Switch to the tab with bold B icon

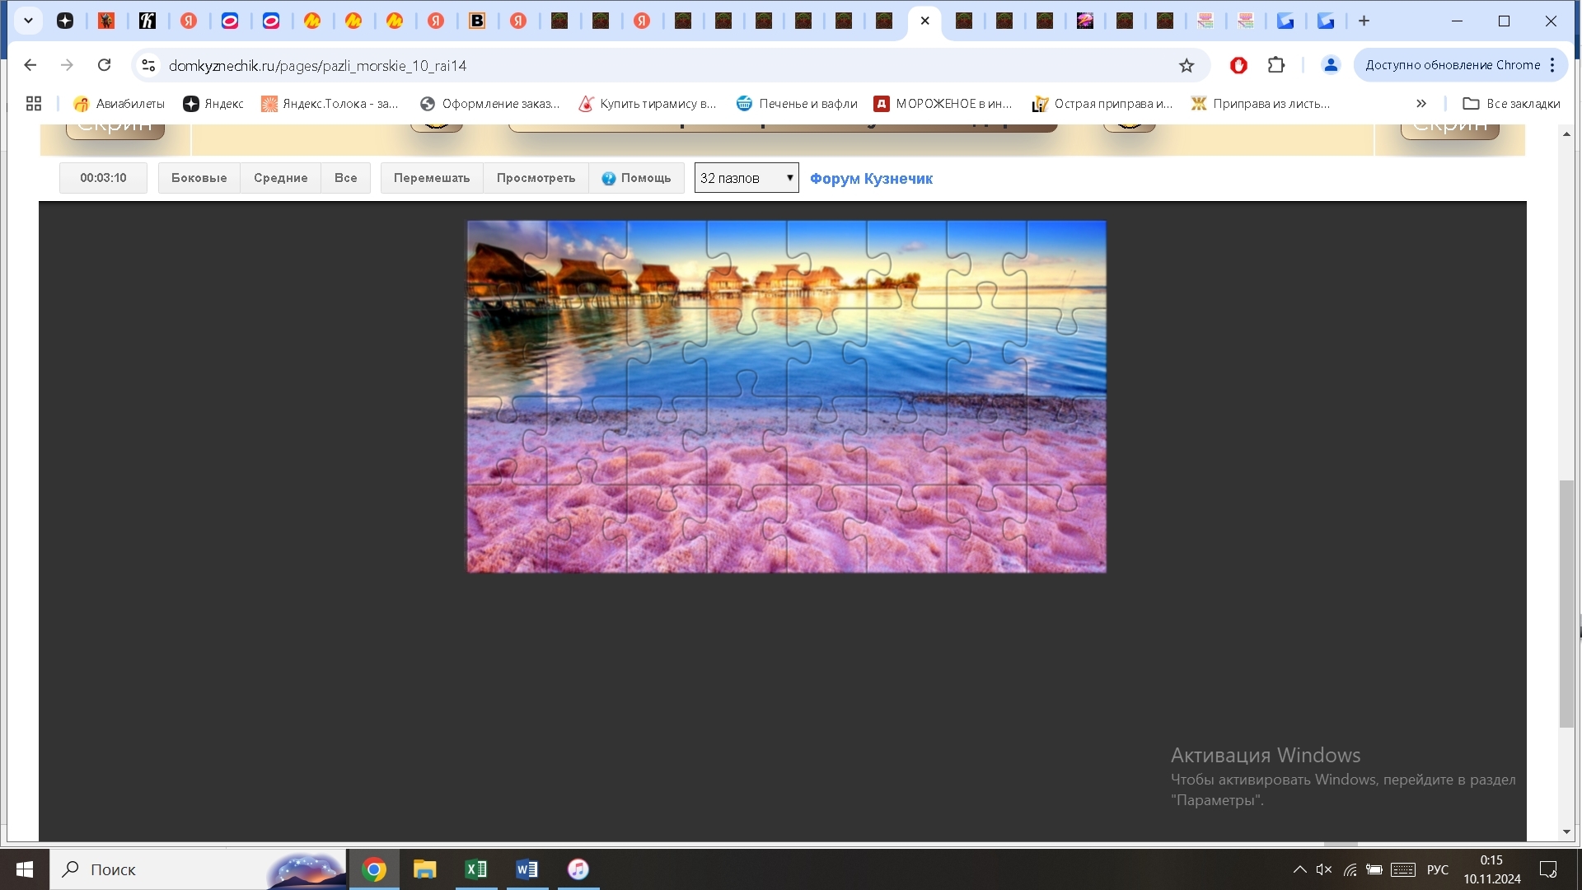pos(477,21)
